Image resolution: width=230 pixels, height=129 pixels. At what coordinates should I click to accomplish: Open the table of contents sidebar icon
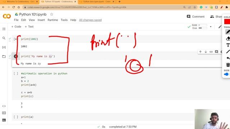coord(4,29)
